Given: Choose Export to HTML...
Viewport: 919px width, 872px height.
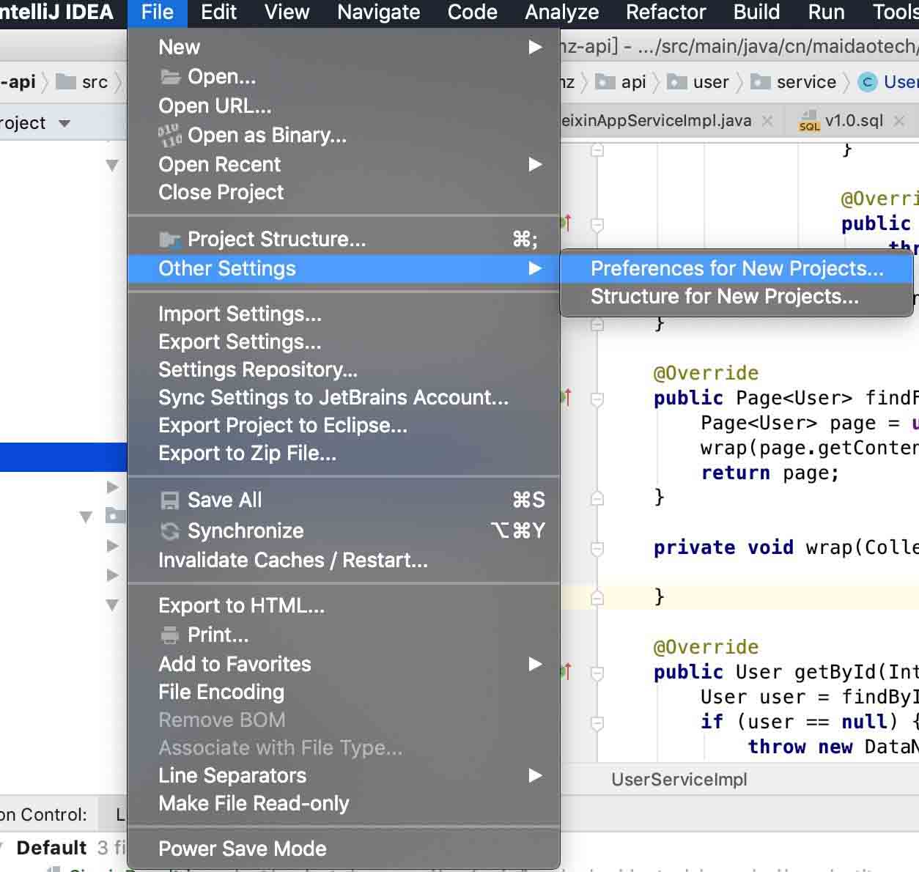Looking at the screenshot, I should click(x=344, y=606).
